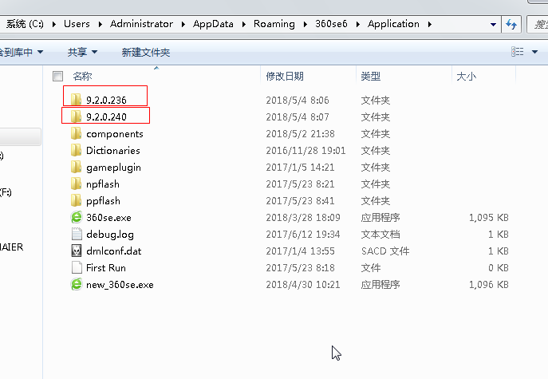Select the dmlconf.dat file icon
Image resolution: width=548 pixels, height=379 pixels.
pos(77,251)
